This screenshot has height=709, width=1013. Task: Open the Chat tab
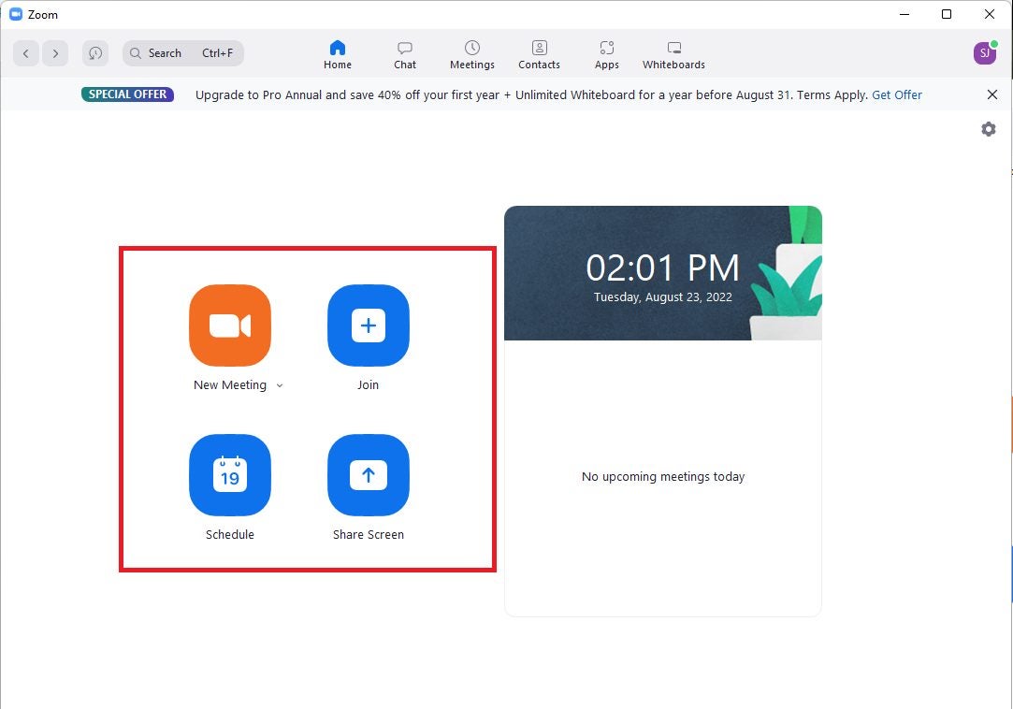[405, 55]
